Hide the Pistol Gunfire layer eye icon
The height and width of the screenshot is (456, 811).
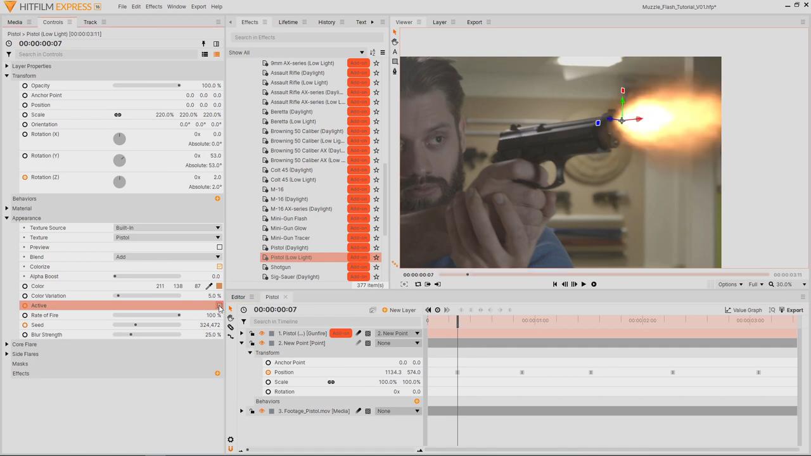click(262, 334)
